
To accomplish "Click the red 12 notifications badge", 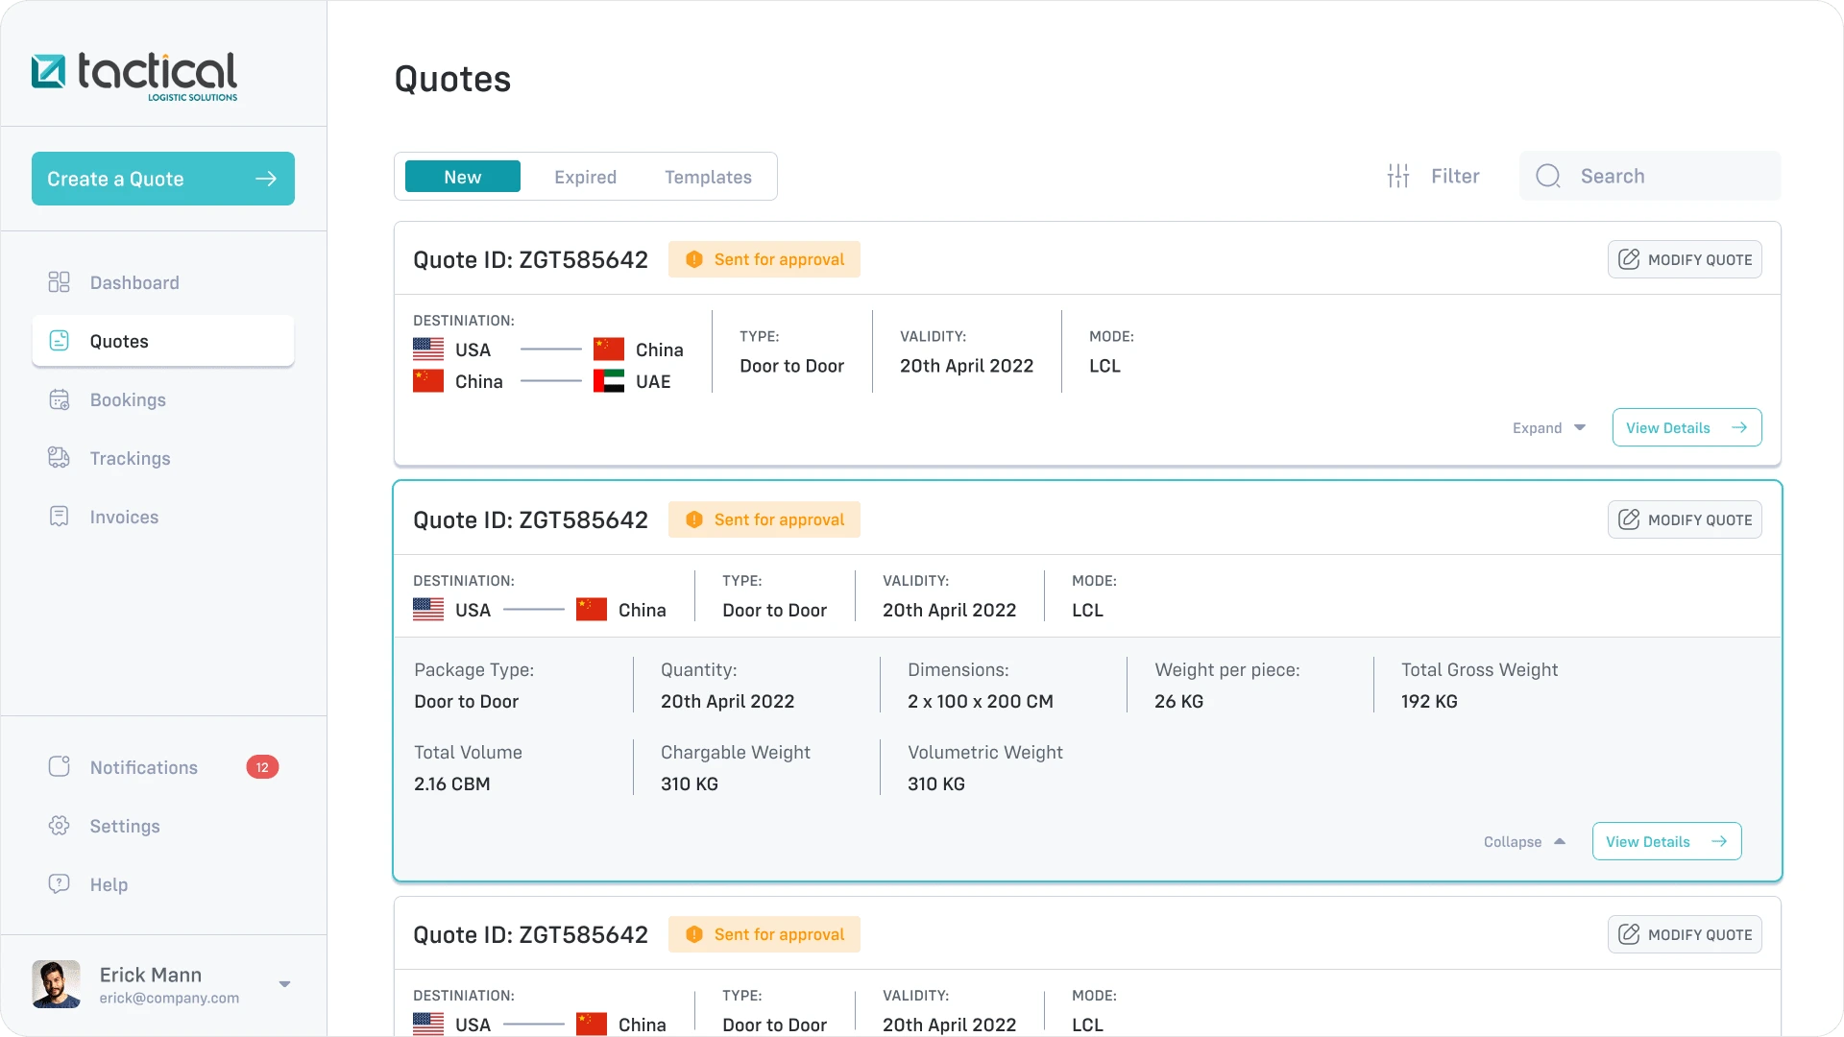I will 262,767.
